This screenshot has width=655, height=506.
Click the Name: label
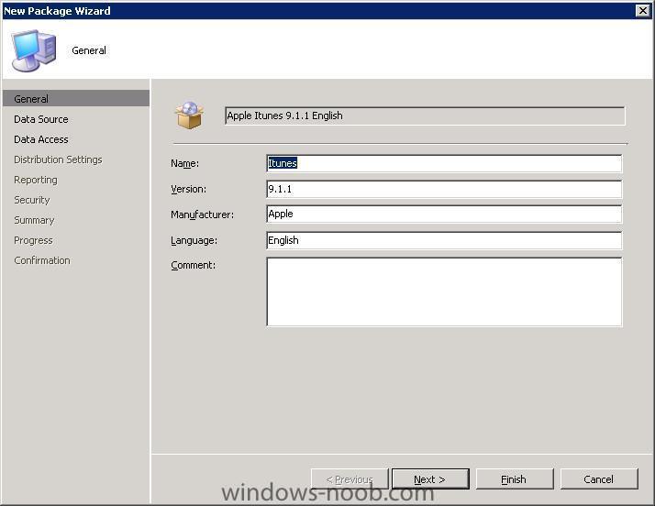point(184,164)
